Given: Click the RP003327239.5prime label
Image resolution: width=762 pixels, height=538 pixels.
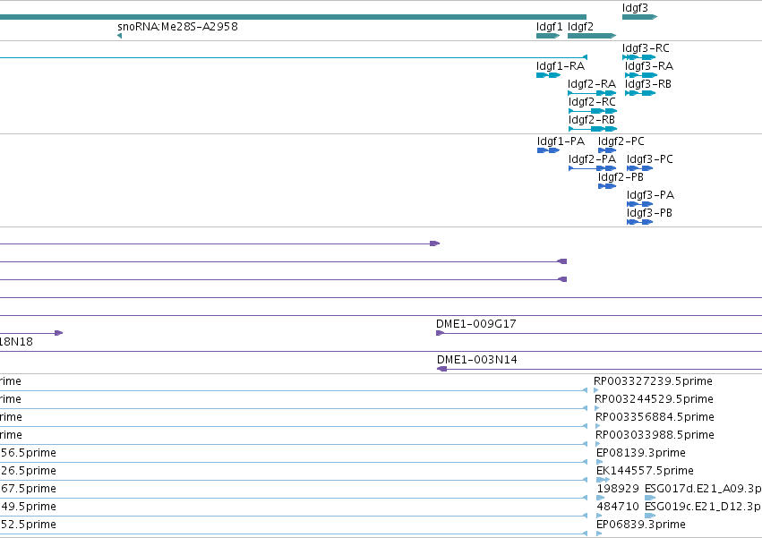Looking at the screenshot, I should click(653, 381).
